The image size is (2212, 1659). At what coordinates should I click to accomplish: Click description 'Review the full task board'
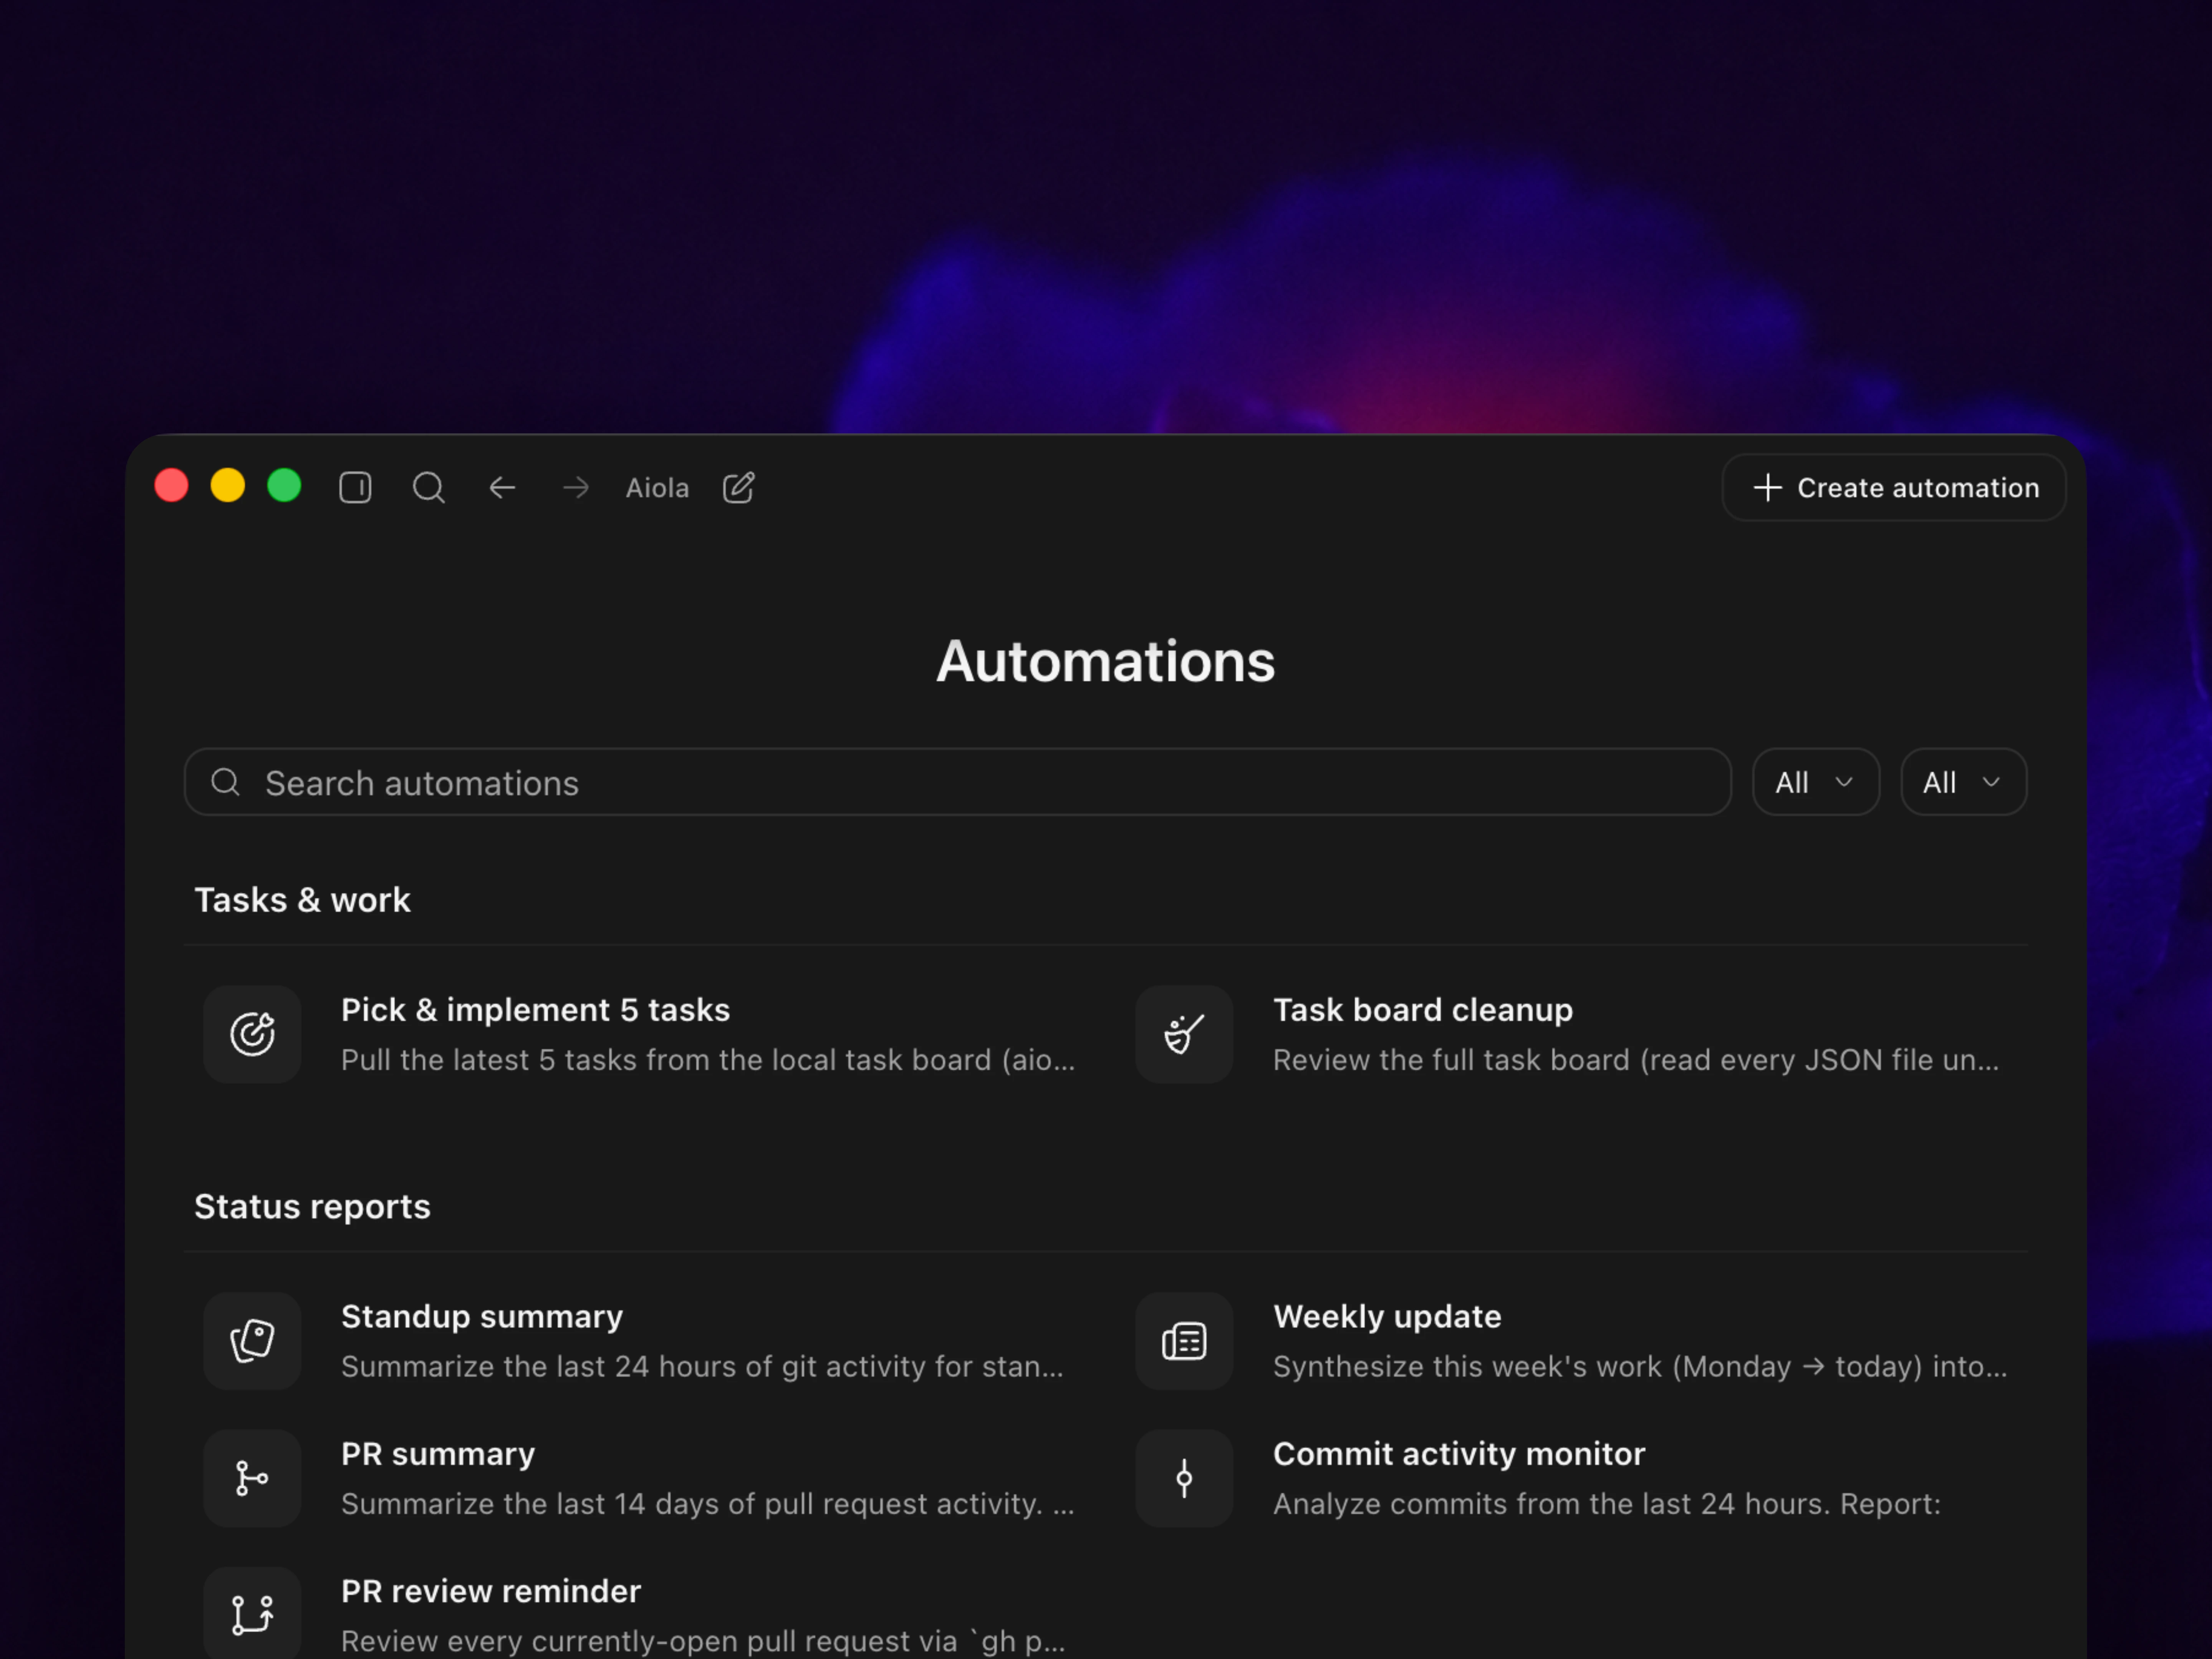[x=1636, y=1060]
